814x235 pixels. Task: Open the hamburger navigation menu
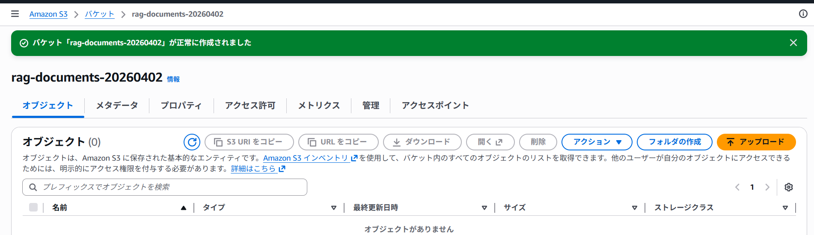click(15, 14)
